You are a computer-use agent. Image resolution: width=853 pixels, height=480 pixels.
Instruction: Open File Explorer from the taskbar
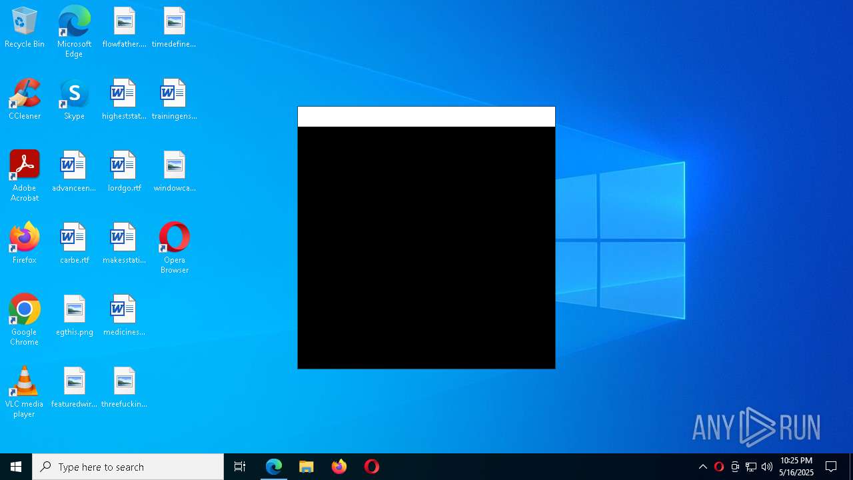point(307,467)
